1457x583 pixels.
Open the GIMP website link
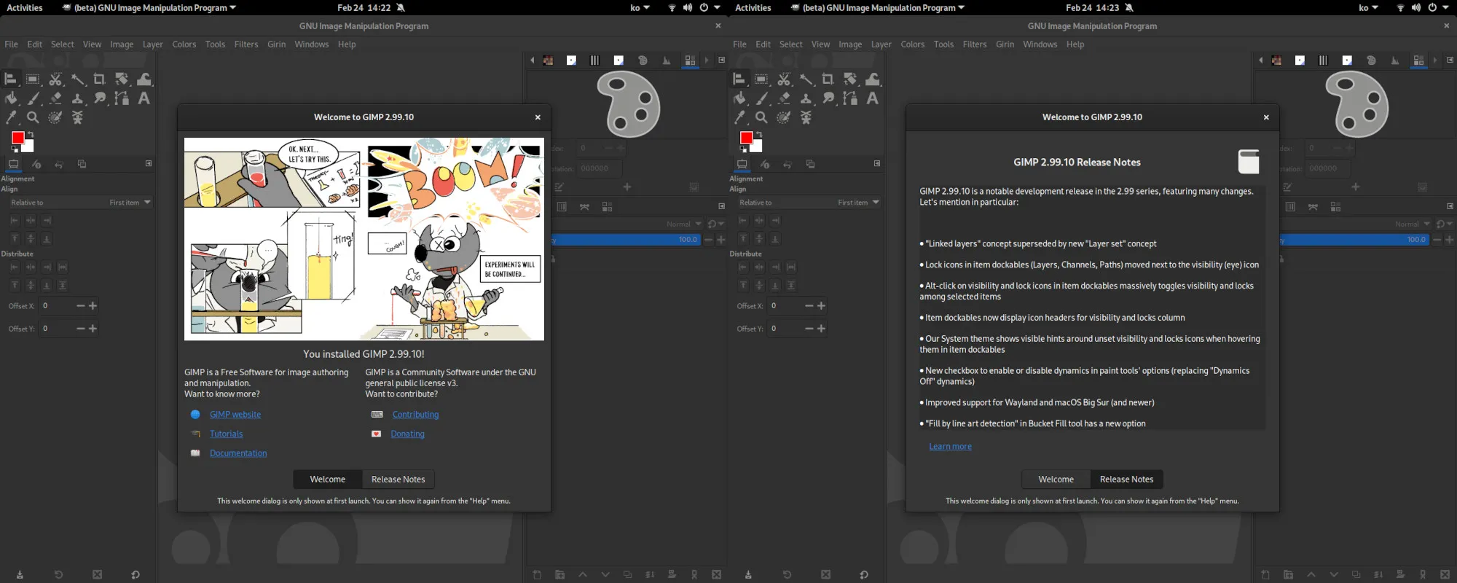[x=235, y=415]
